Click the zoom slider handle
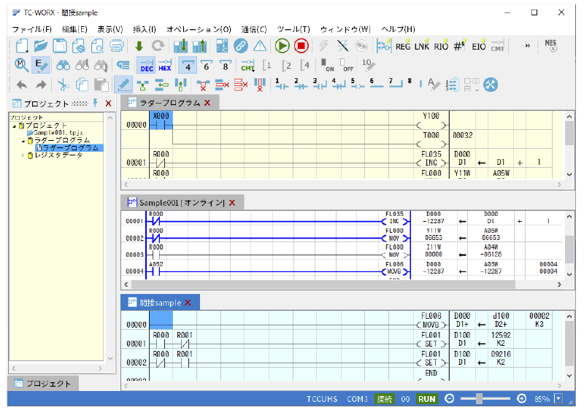The image size is (584, 410). click(x=479, y=399)
